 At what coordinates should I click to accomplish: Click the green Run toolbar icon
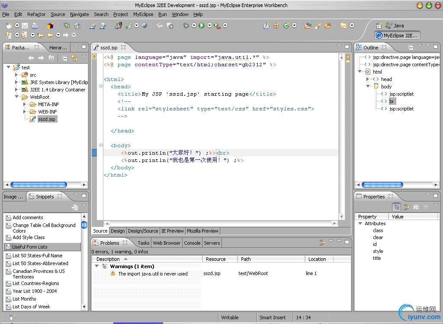[x=202, y=26]
